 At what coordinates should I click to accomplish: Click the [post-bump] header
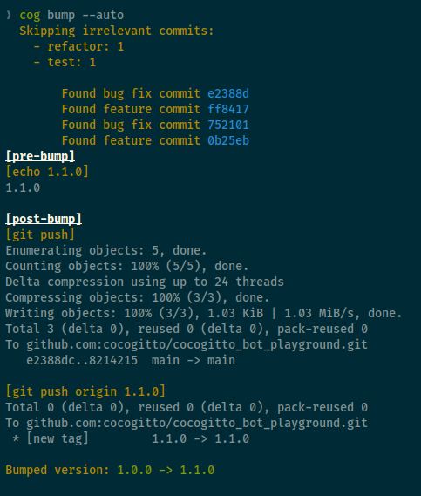pos(44,219)
